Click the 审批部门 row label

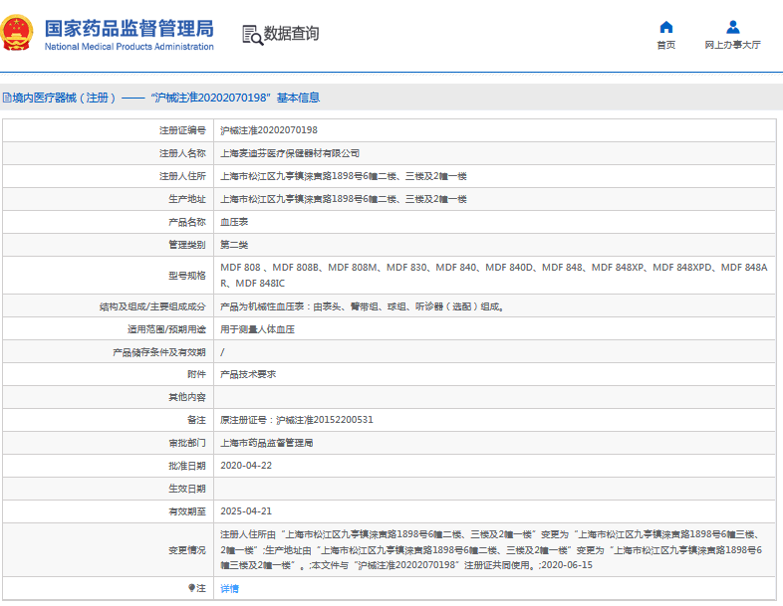click(x=186, y=443)
